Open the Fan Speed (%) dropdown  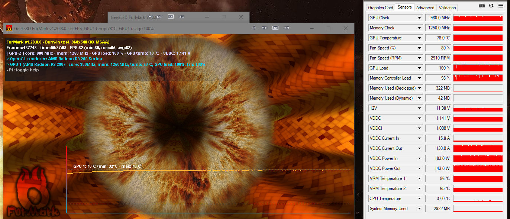tap(420, 48)
